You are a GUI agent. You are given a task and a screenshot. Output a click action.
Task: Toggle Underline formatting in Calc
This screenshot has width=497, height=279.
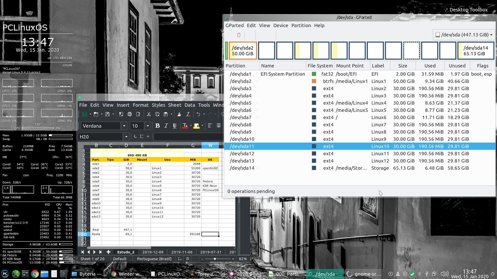click(x=175, y=126)
